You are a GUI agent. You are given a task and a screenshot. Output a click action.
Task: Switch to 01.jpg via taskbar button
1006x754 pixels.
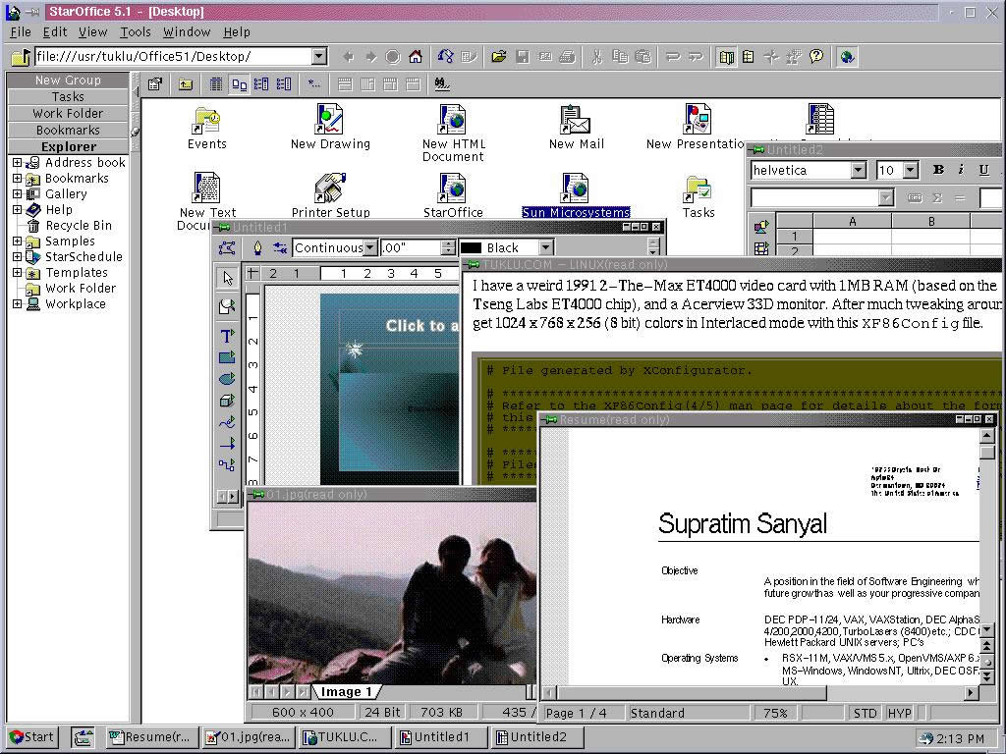(x=248, y=737)
